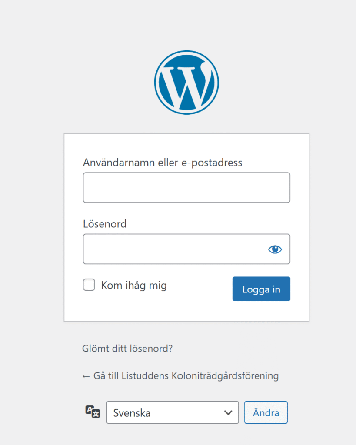
Task: Show password with the eye icon
Action: (275, 249)
